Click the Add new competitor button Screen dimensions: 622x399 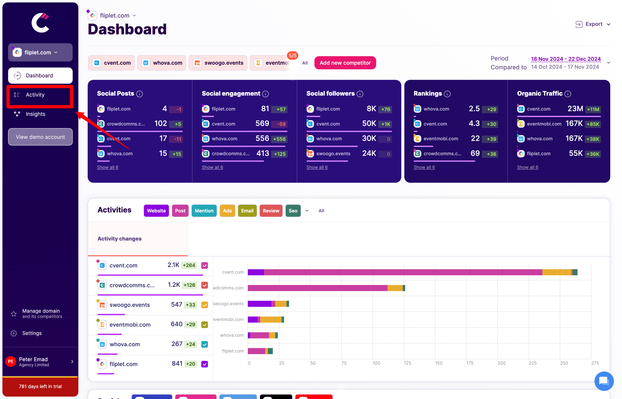tap(345, 63)
